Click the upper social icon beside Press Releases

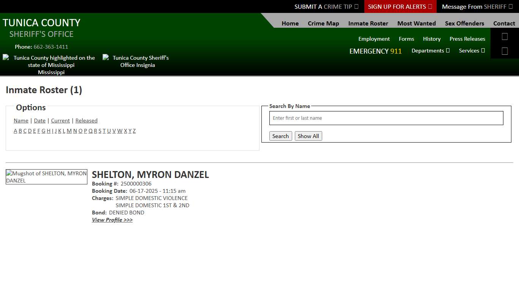tap(505, 36)
